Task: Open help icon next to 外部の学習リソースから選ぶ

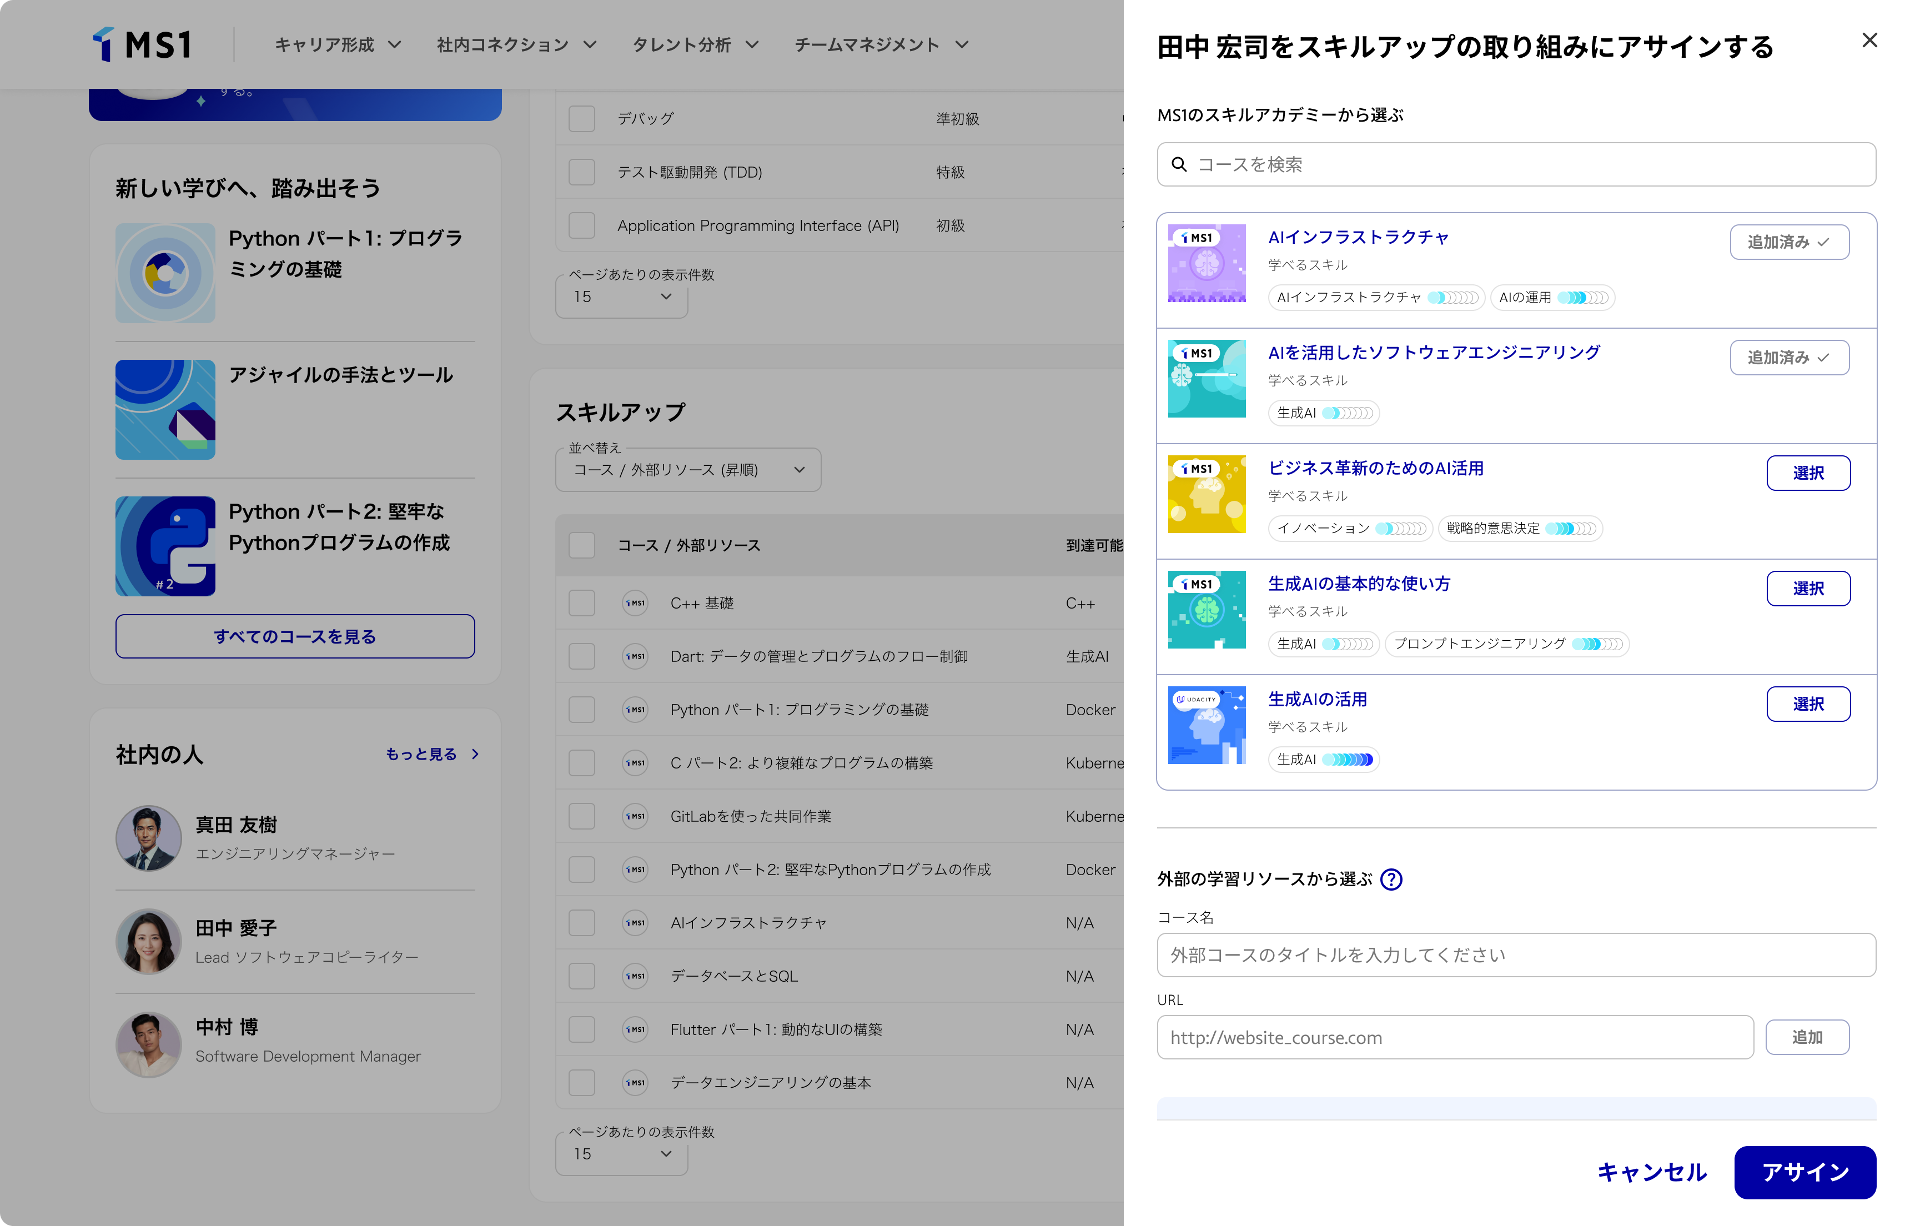Action: point(1390,879)
